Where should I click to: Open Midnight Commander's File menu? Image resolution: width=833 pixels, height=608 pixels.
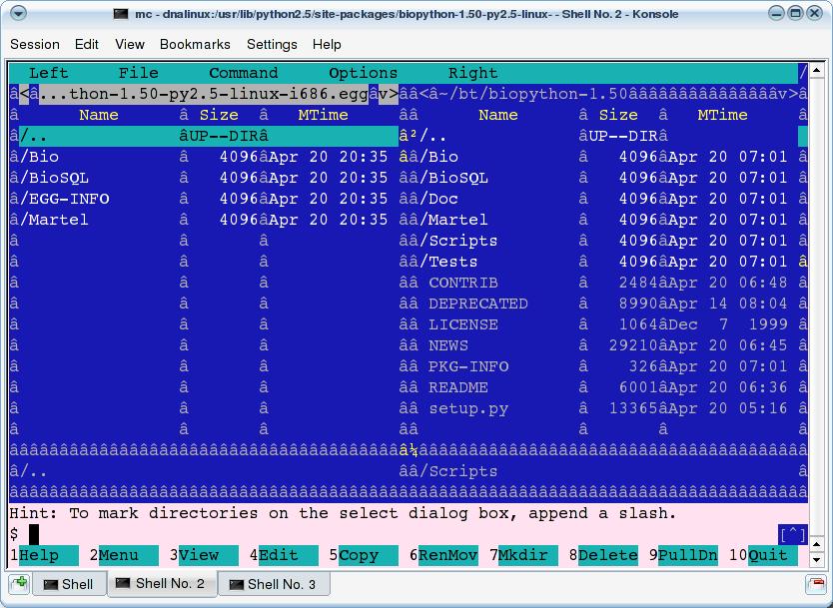138,73
